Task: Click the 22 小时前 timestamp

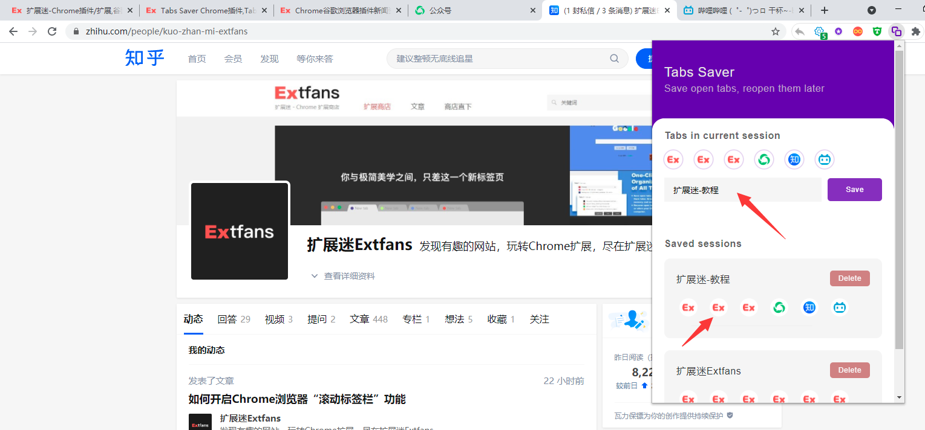Action: pyautogui.click(x=564, y=380)
